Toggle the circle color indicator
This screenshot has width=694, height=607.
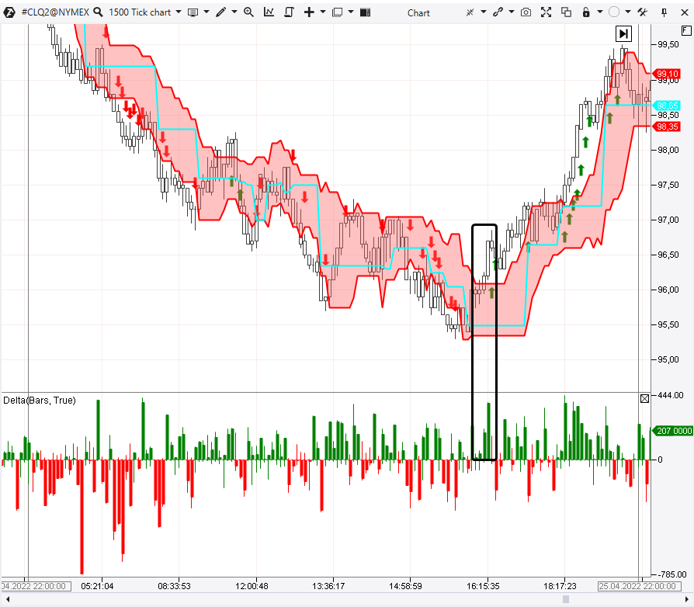pyautogui.click(x=614, y=12)
